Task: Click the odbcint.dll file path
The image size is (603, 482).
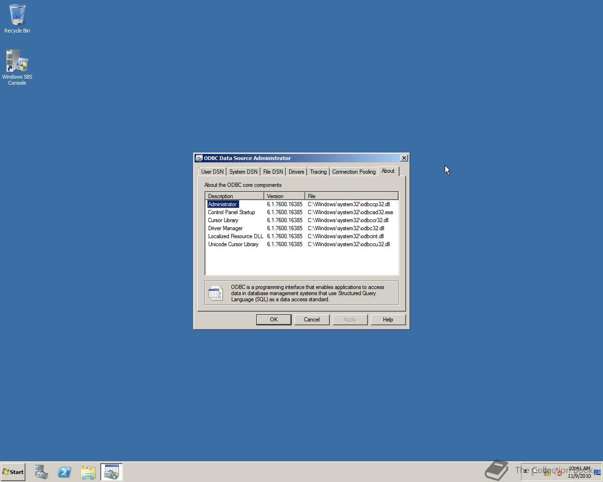Action: click(346, 236)
